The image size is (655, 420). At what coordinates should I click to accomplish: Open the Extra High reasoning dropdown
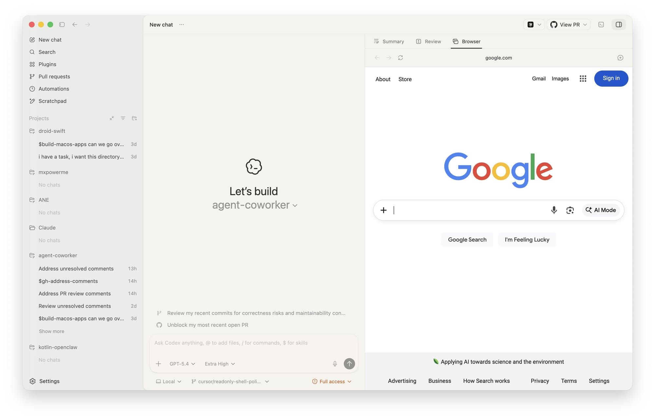pos(220,364)
